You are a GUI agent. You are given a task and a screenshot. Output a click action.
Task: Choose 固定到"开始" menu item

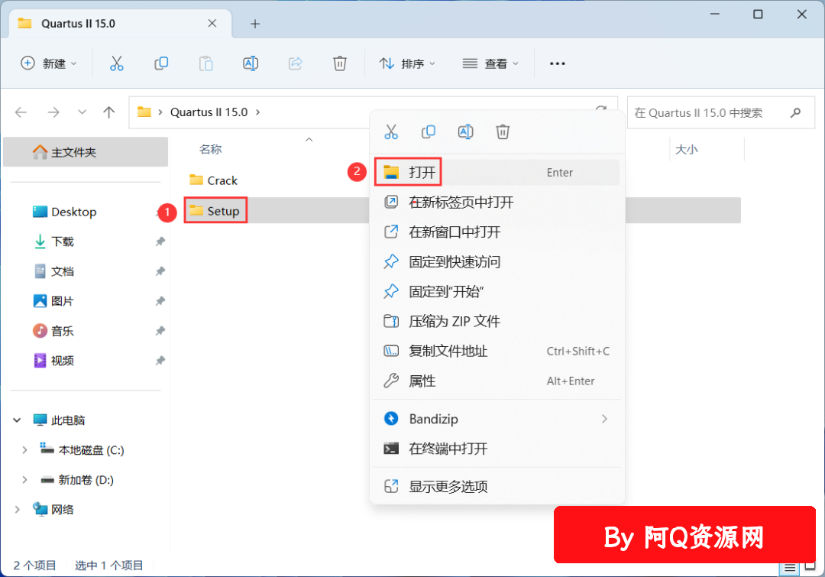click(497, 292)
